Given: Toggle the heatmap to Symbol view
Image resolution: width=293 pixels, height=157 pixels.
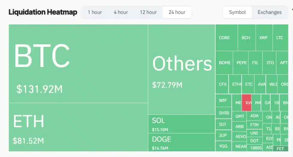Looking at the screenshot, I should pos(237,12).
